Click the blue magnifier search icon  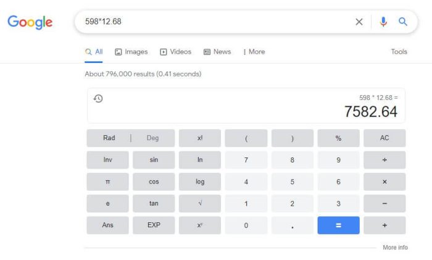tap(403, 22)
